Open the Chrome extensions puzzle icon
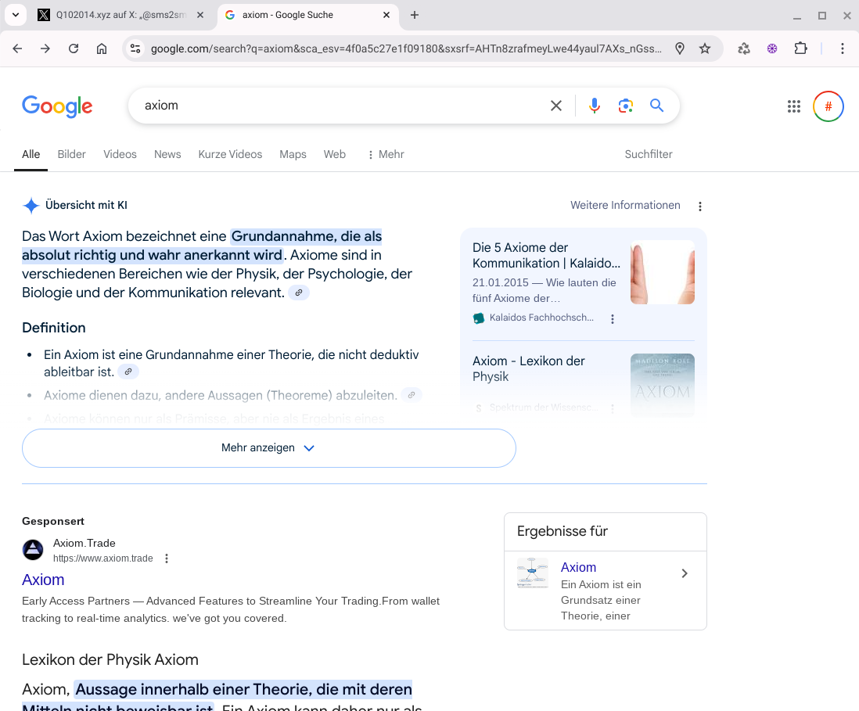 click(800, 48)
